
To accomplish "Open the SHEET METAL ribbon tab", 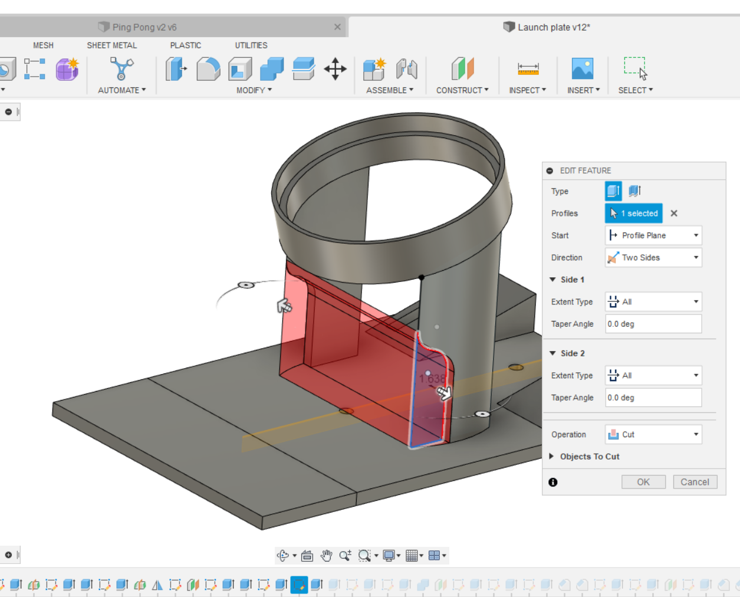I will pos(111,45).
